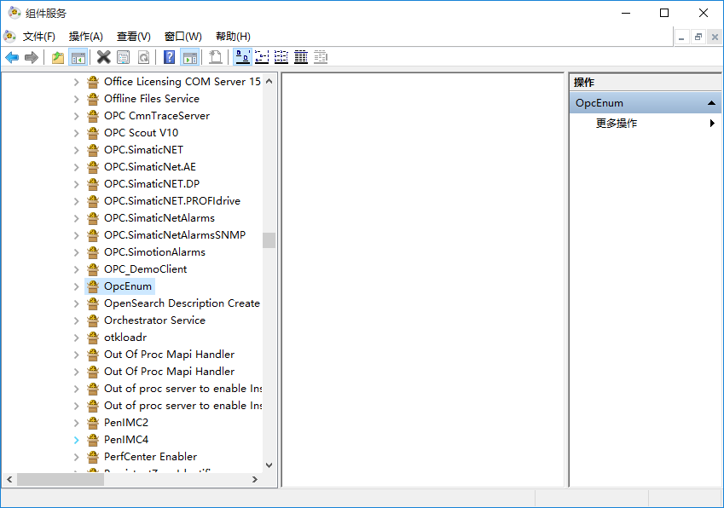Click the 组件服务 title bar system icon
Viewport: 724px width, 508px height.
coord(14,13)
